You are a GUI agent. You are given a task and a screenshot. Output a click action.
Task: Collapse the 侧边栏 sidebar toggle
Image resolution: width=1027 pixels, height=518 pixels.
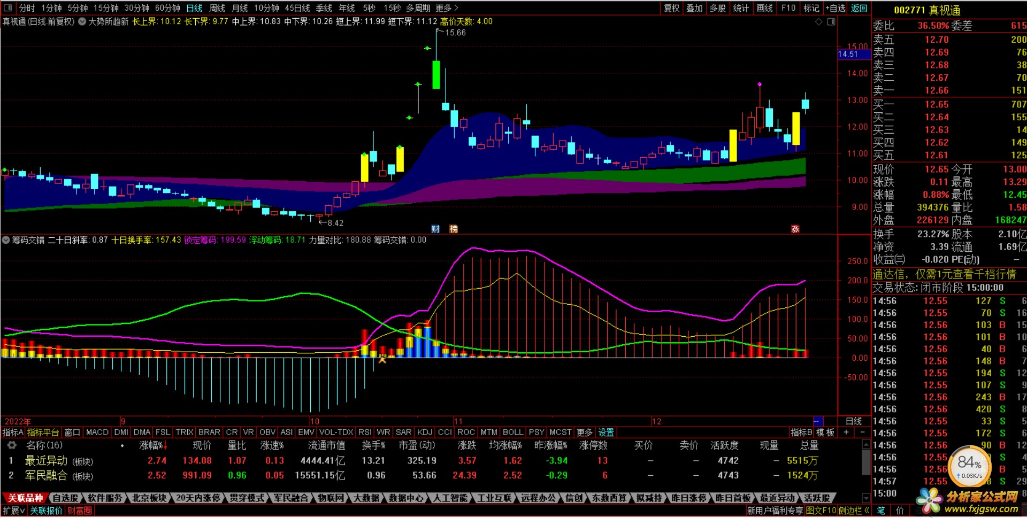coord(854,511)
